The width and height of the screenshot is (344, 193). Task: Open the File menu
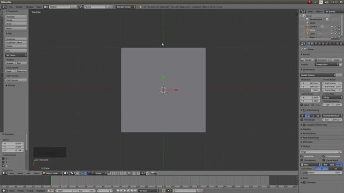coord(11,7)
